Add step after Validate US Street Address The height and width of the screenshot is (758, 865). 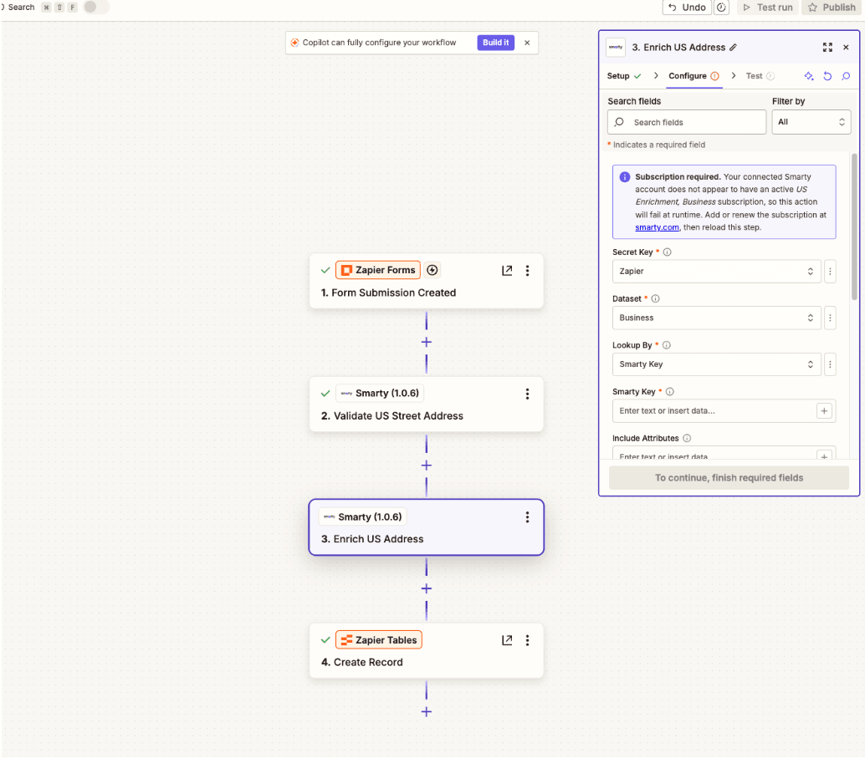pos(427,465)
